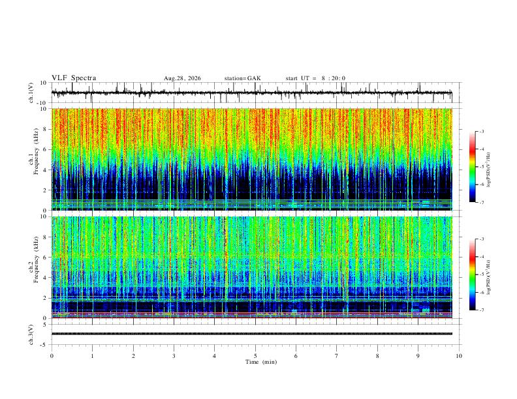Image resolution: width=517 pixels, height=399 pixels.
Task: Click the ch.2 Frequency (kHz) axis label
Action: [34, 259]
